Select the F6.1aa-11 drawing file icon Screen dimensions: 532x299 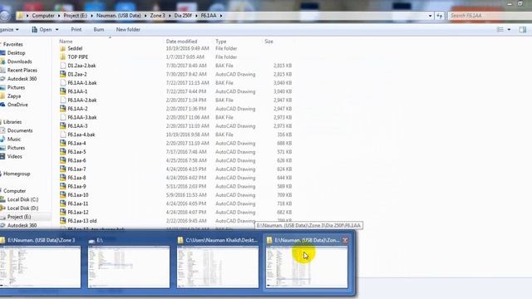[63, 203]
